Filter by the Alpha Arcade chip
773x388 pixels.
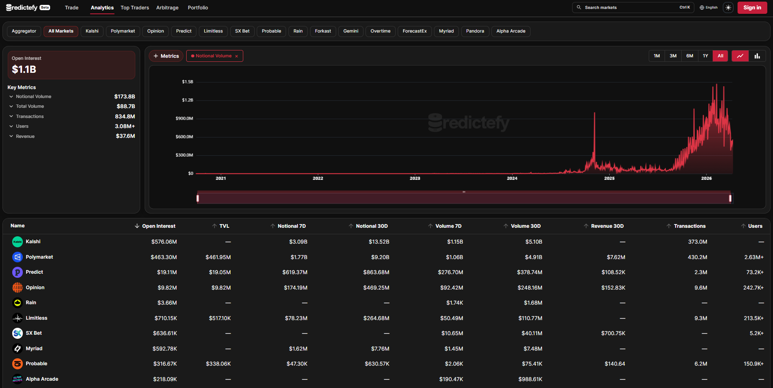click(511, 31)
